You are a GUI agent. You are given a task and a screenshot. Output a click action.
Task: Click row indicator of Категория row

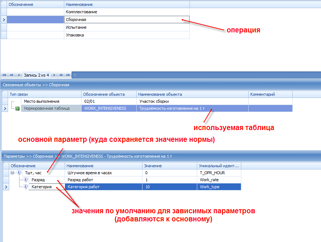(6, 187)
